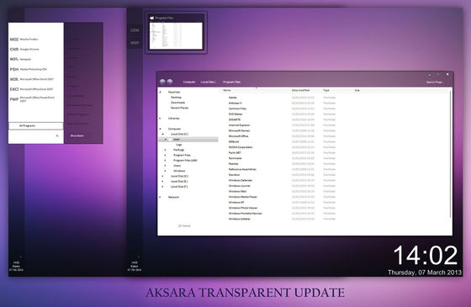This screenshot has height=307, width=471.
Task: Collapse the Local Disk (C:) node
Action: [x=163, y=134]
